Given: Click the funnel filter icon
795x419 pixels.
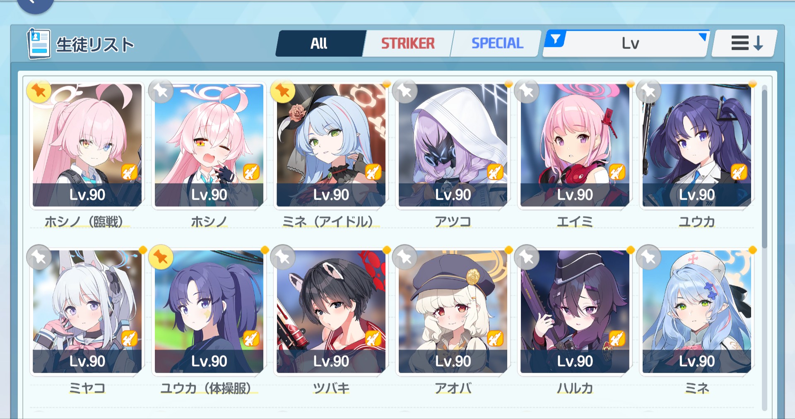Looking at the screenshot, I should pyautogui.click(x=556, y=39).
